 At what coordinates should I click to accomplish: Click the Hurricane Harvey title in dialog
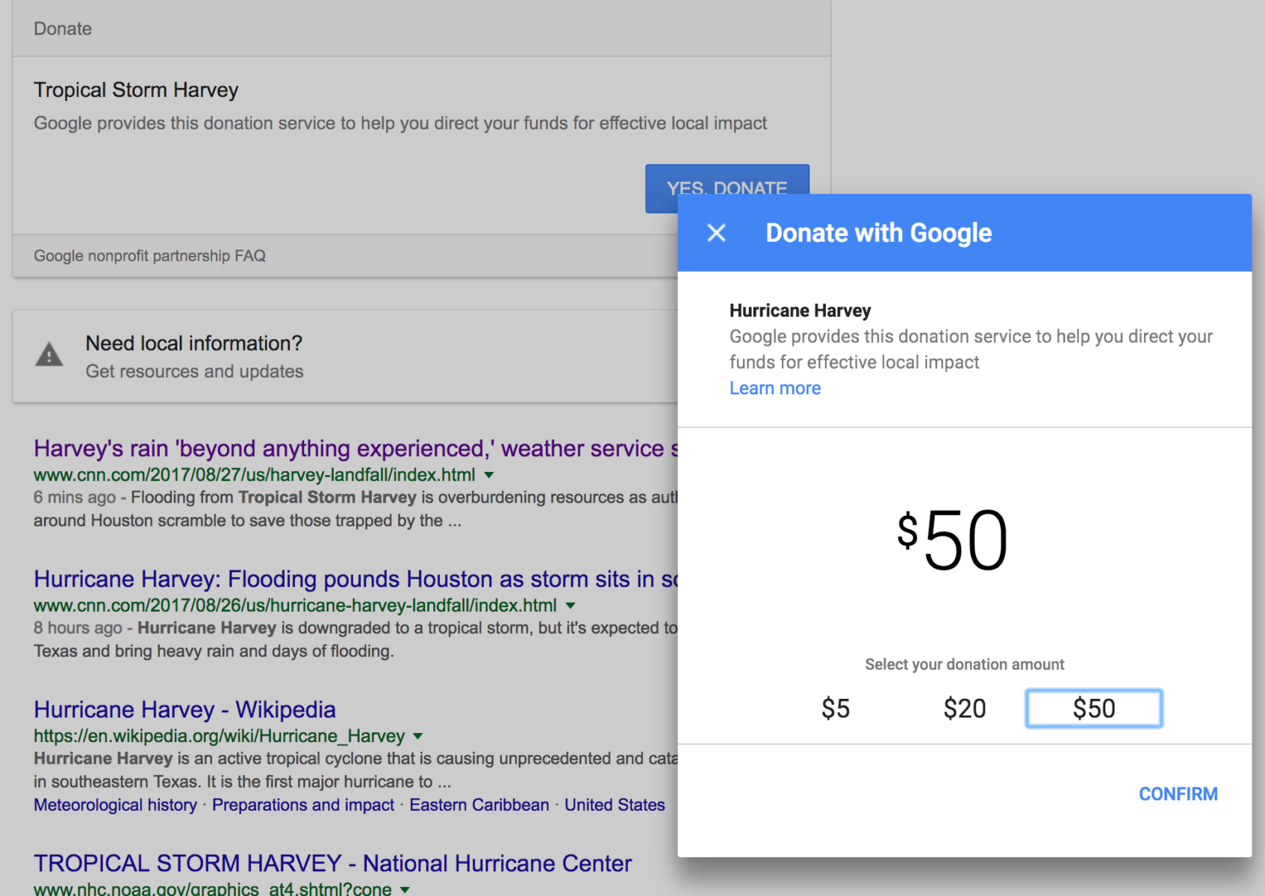800,311
